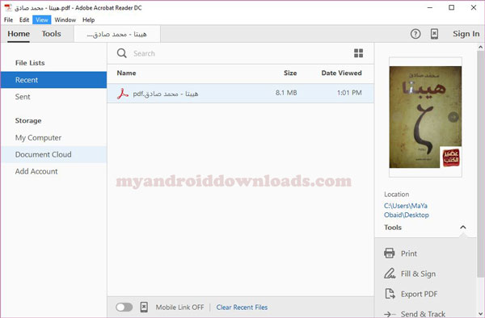Select Recent in File Lists
The image size is (485, 318).
pos(54,80)
